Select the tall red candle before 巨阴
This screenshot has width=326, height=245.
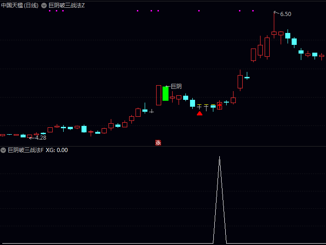coord(158,95)
